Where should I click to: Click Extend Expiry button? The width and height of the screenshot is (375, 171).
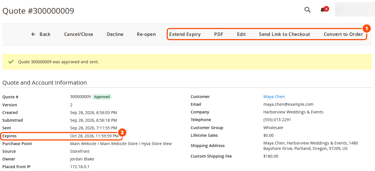click(x=185, y=34)
